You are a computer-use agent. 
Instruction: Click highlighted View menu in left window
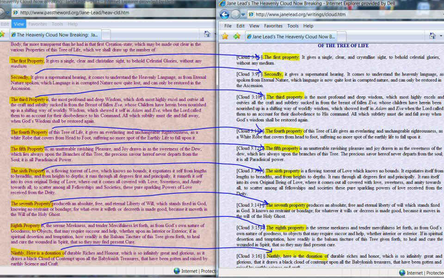click(18, 24)
